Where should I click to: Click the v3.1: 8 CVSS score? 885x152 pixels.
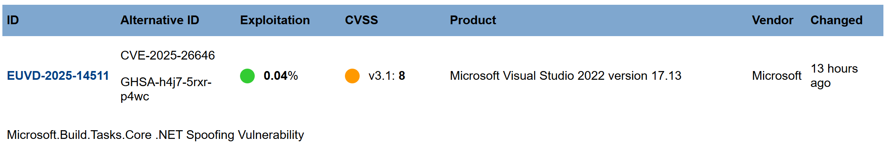pyautogui.click(x=387, y=76)
